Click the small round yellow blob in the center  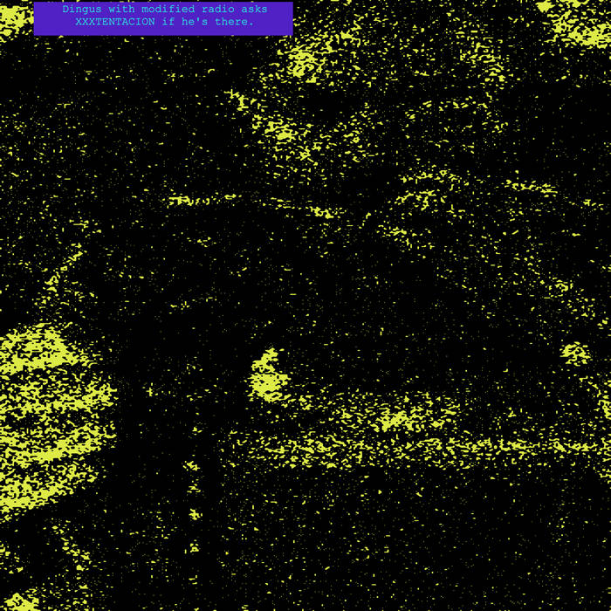point(269,377)
